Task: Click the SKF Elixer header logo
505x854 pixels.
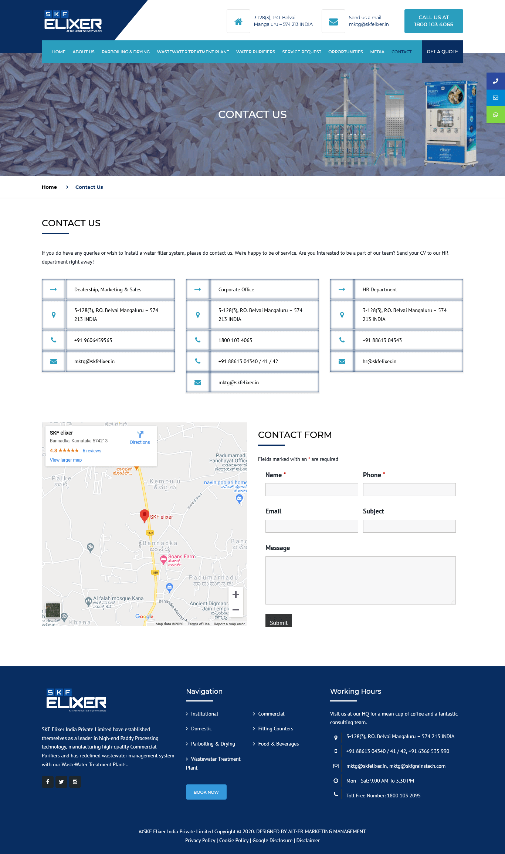Action: click(73, 22)
